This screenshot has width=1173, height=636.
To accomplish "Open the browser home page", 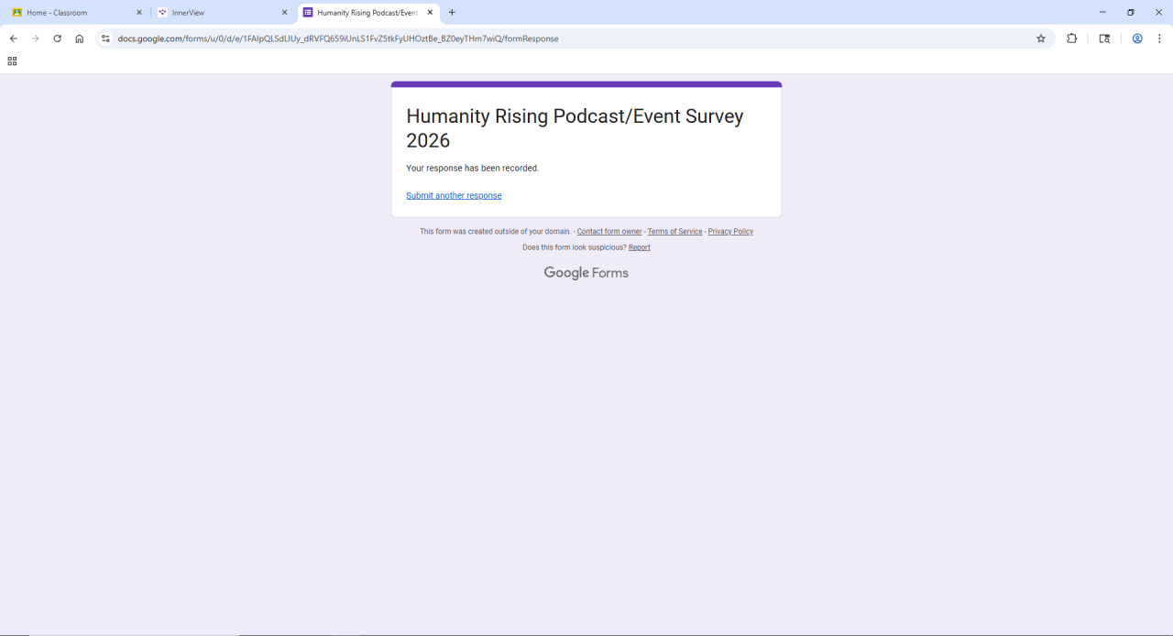I will pyautogui.click(x=79, y=38).
